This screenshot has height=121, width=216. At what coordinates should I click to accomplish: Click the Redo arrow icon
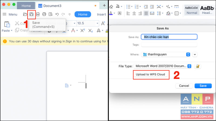click(x=63, y=14)
